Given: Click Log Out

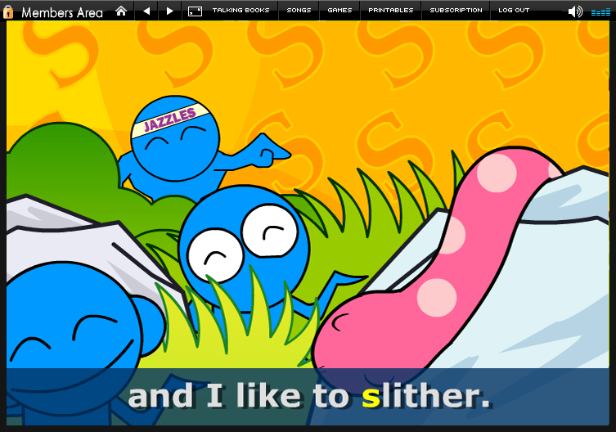Looking at the screenshot, I should click(514, 11).
